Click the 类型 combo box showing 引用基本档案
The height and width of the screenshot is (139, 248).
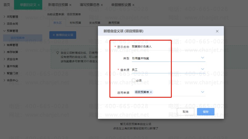(x=169, y=58)
